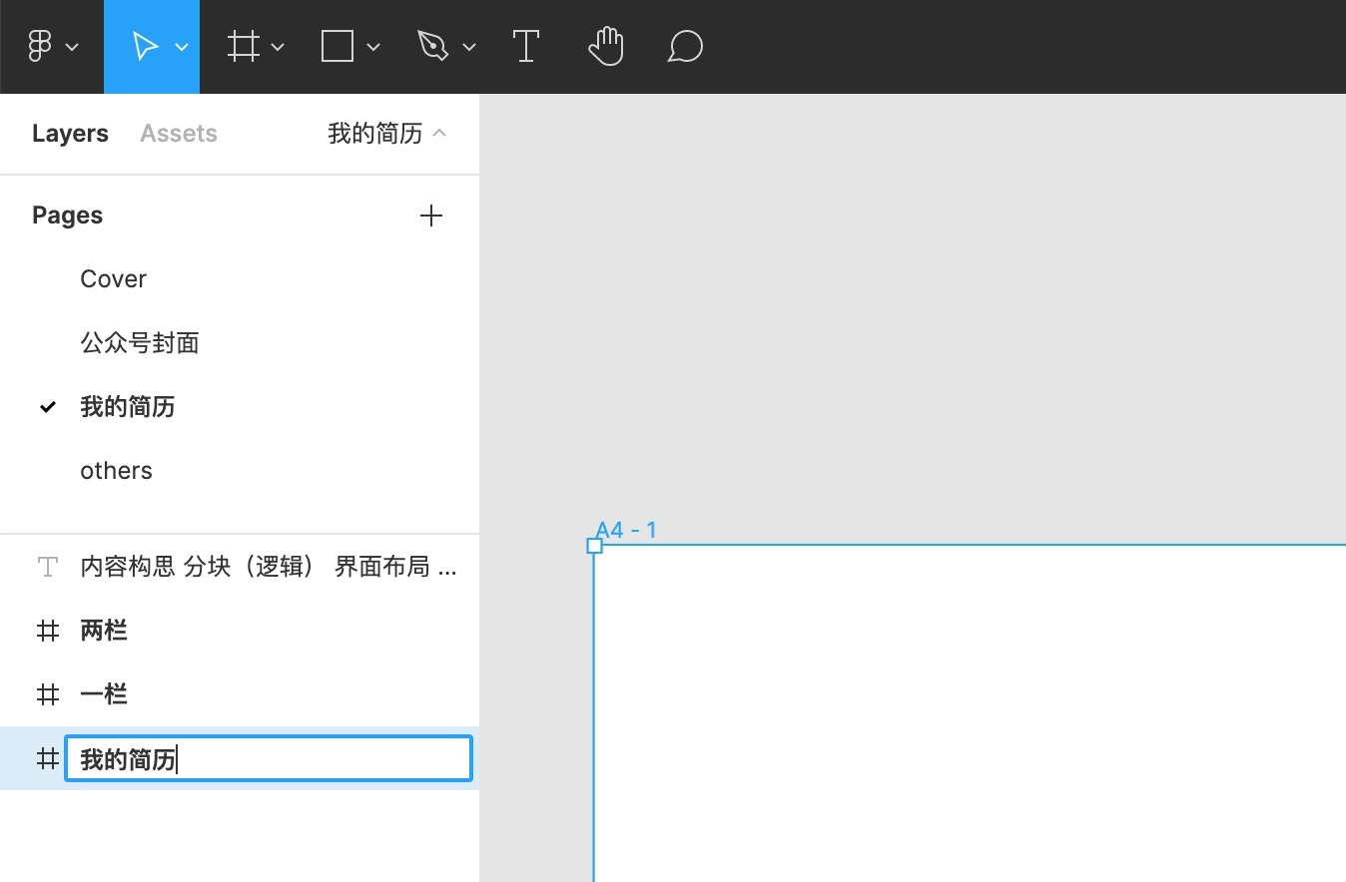Select the Text tool
This screenshot has width=1346, height=882.
(526, 46)
